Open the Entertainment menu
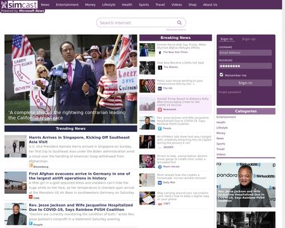 [x=67, y=4]
